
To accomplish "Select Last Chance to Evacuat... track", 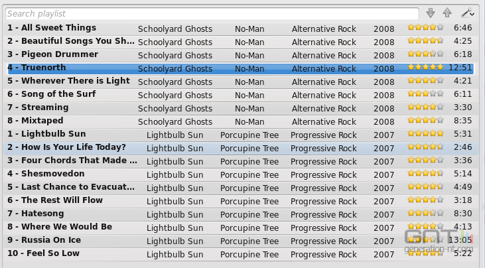I will point(239,187).
